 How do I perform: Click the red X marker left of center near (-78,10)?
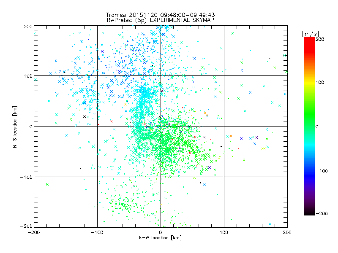(111, 121)
